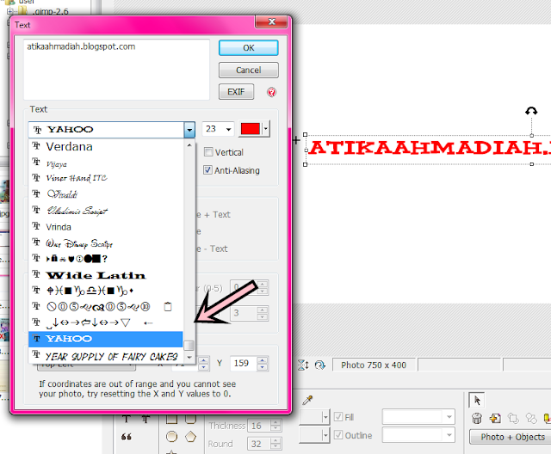This screenshot has width=551, height=454.
Task: Click the Y coordinate field showing 159
Action: [245, 363]
